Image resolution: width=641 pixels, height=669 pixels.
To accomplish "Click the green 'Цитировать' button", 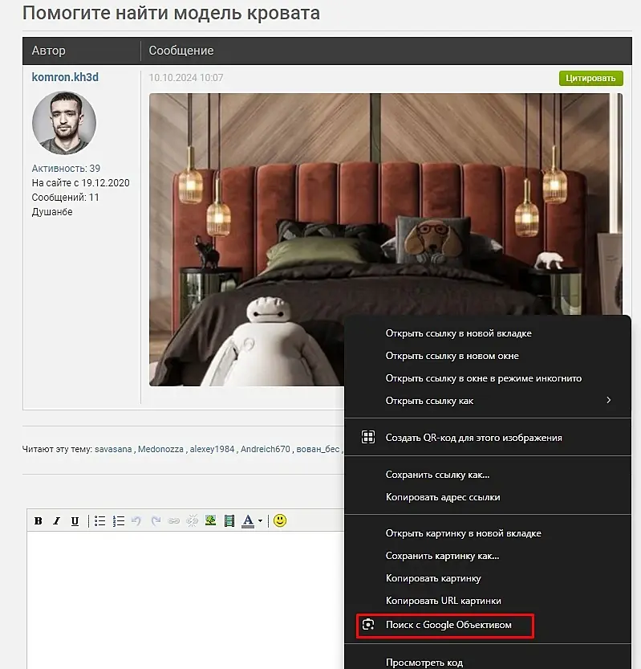I will [590, 78].
